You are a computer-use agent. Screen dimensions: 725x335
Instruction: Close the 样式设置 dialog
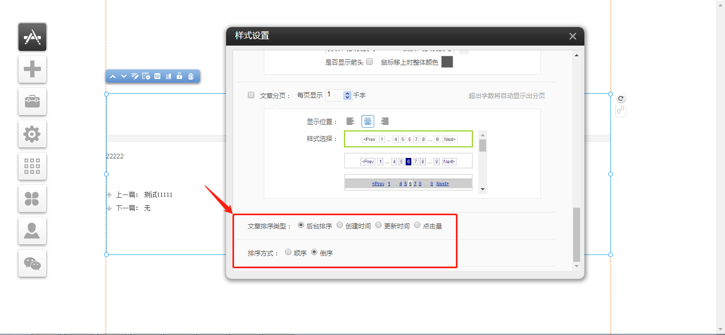pos(573,36)
